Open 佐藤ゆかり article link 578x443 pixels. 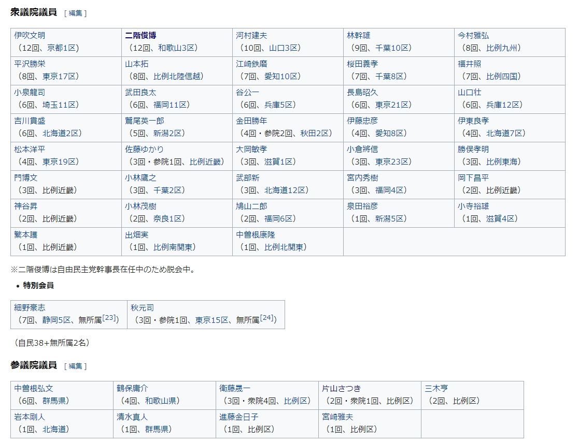pos(144,150)
